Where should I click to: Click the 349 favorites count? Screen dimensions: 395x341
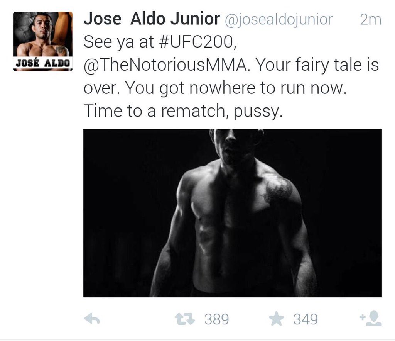point(306,319)
